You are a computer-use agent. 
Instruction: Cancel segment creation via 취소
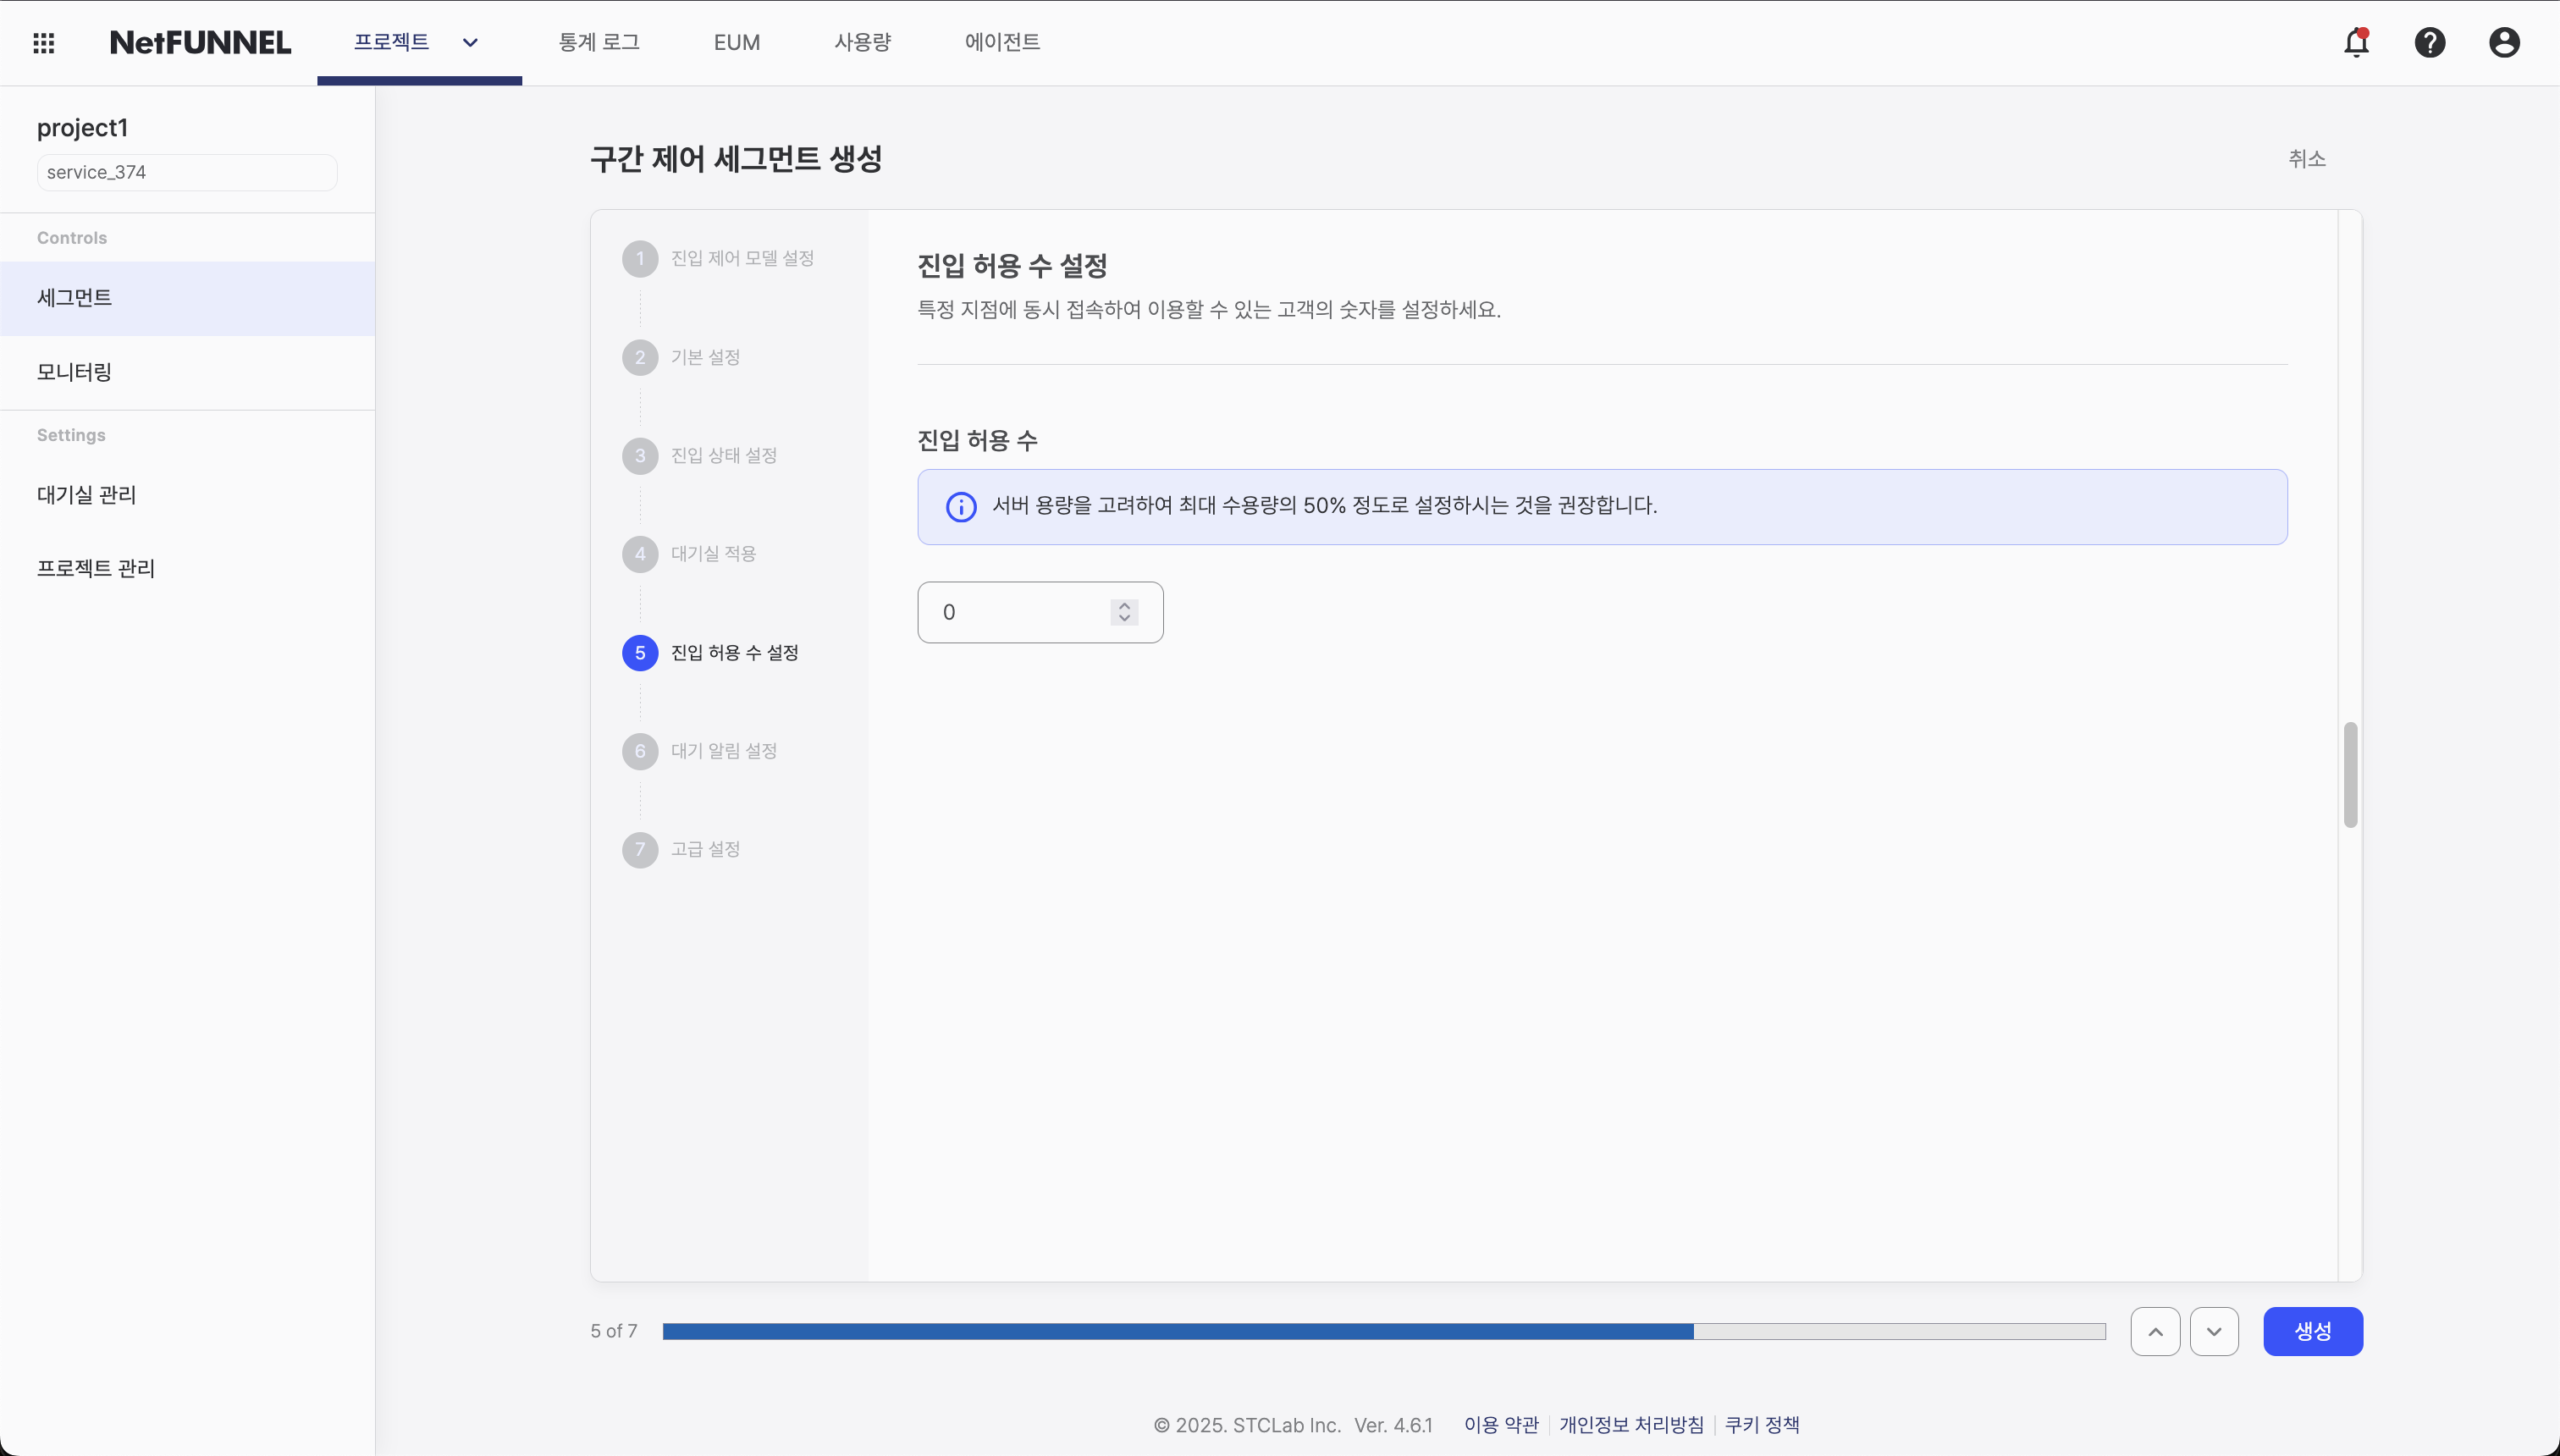pos(2308,159)
